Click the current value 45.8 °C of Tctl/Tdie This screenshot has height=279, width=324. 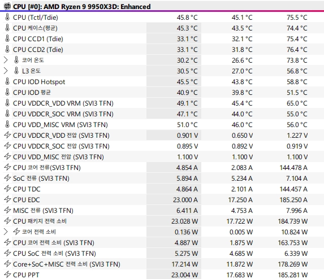(187, 18)
